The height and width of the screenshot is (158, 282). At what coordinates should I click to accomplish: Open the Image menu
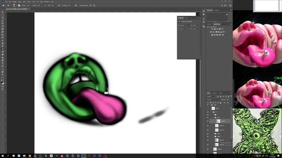(x=15, y=2)
